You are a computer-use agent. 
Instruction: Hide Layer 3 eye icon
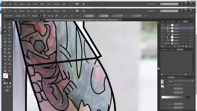(x=162, y=31)
